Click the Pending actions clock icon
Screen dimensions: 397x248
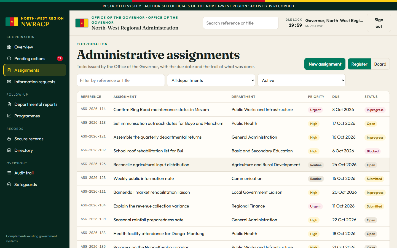pyautogui.click(x=9, y=58)
